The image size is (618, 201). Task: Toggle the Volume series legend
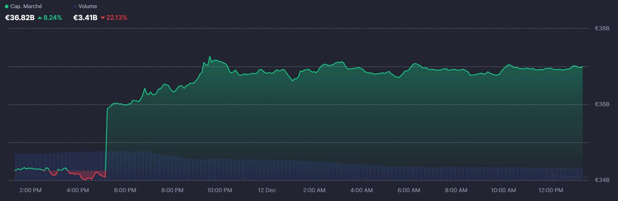click(85, 6)
